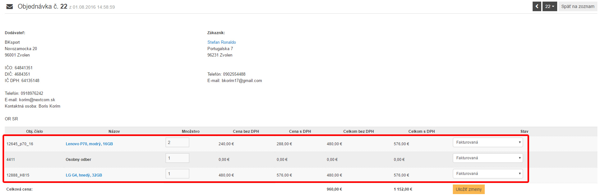Click the Späť na zoznam button
Image resolution: width=599 pixels, height=196 pixels.
pos(578,6)
